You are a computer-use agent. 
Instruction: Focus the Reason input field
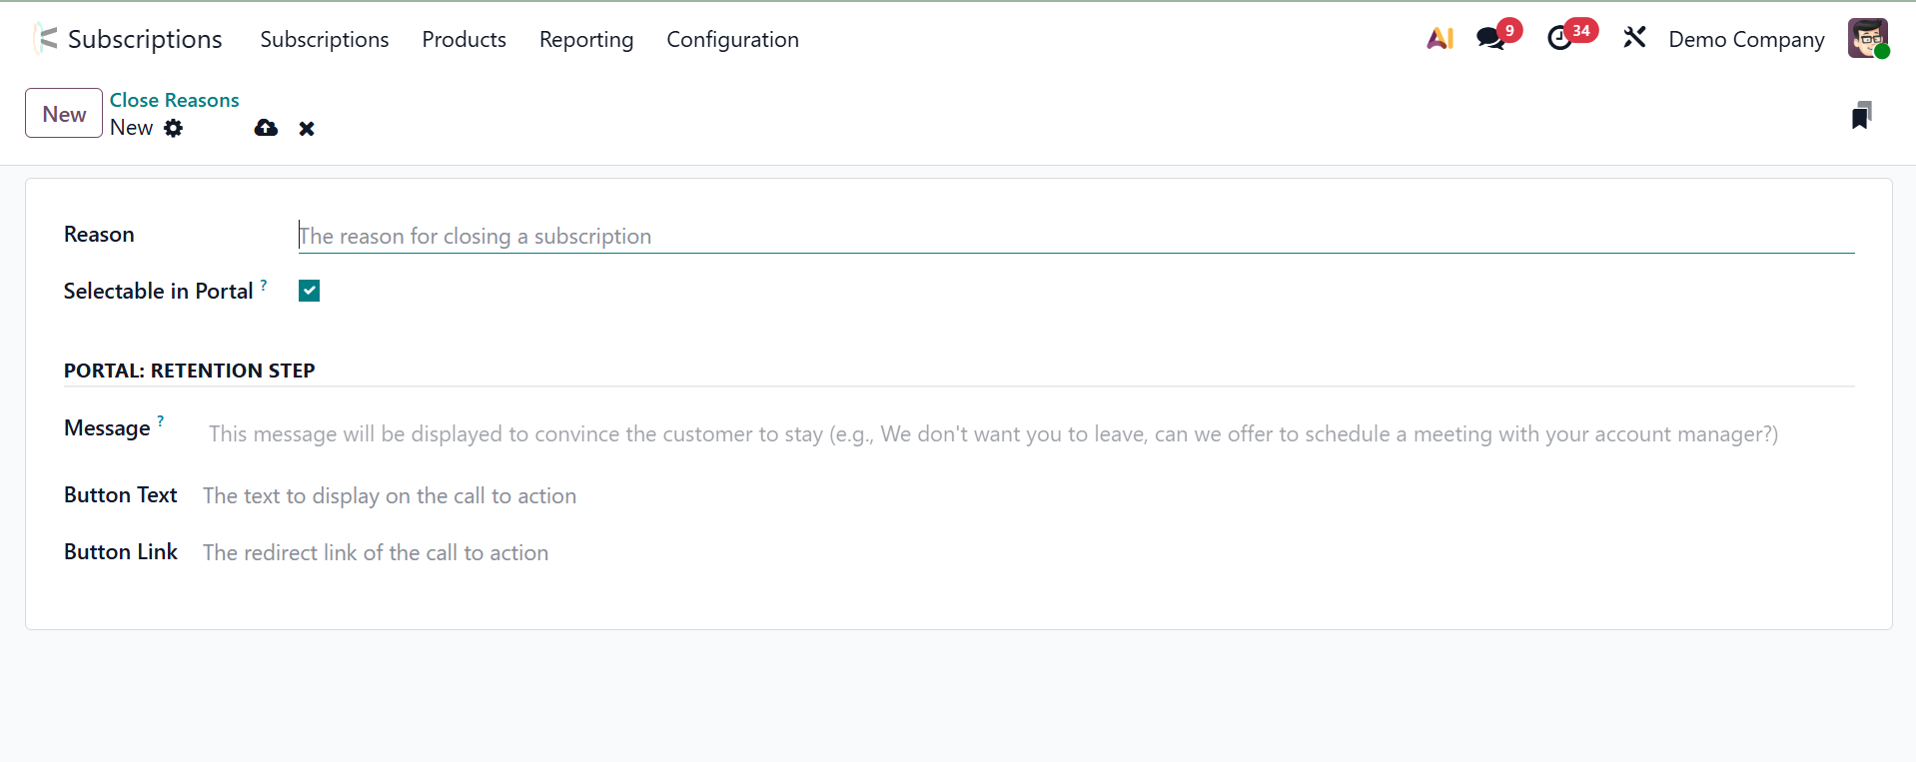coord(1075,236)
